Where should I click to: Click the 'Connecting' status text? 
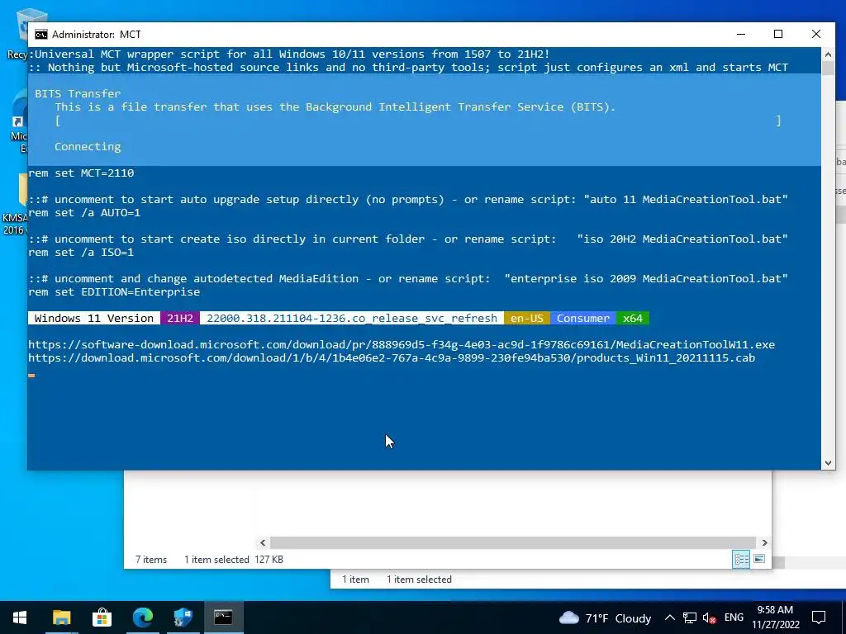click(x=88, y=147)
